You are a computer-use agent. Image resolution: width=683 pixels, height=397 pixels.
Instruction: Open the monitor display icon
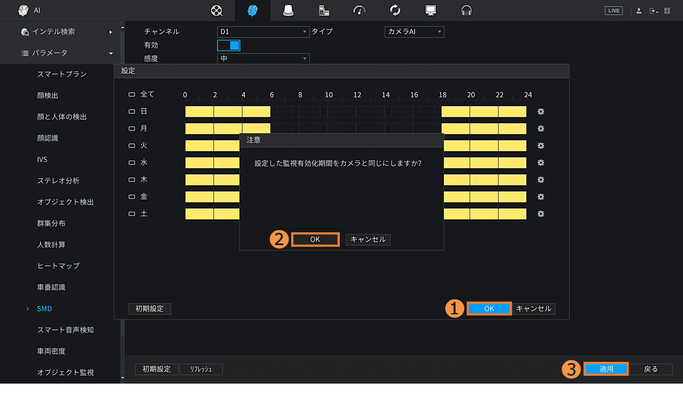coord(430,11)
